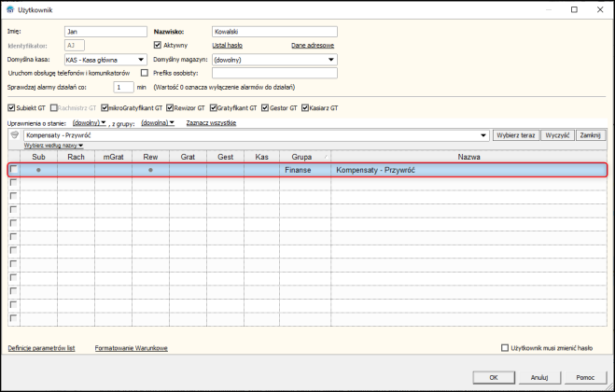Check the Użytkownik musi zmienić hasło box
Viewport: 615px width, 392px height.
click(x=505, y=348)
